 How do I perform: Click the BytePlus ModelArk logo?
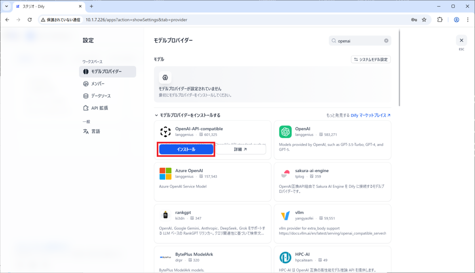(x=165, y=257)
